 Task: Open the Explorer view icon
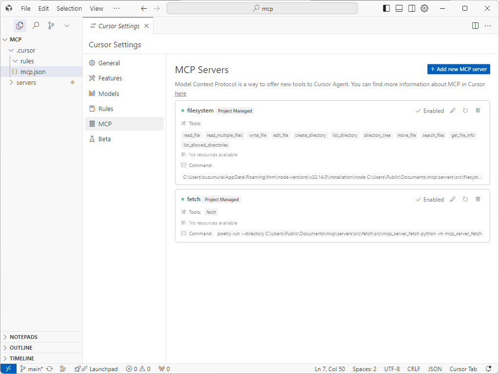point(19,25)
